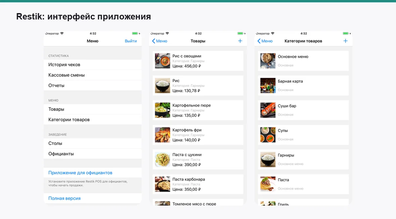Select Паста карбонара product thumbnail
Image resolution: width=396 pixels, height=219 pixels.
[x=162, y=184]
